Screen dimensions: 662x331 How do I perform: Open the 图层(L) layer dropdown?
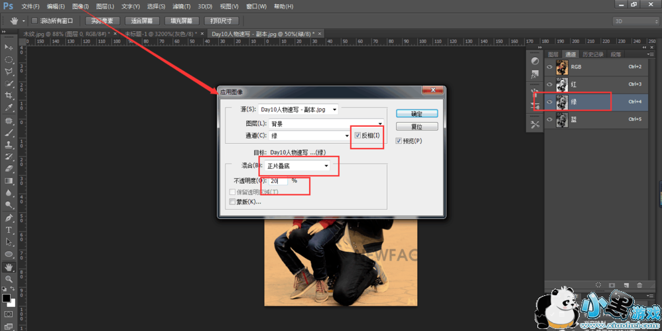(326, 123)
